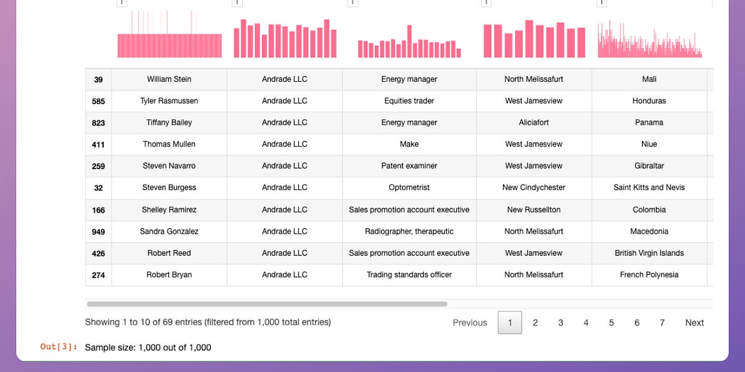
Task: Open the country column options menu
Action: click(601, 3)
